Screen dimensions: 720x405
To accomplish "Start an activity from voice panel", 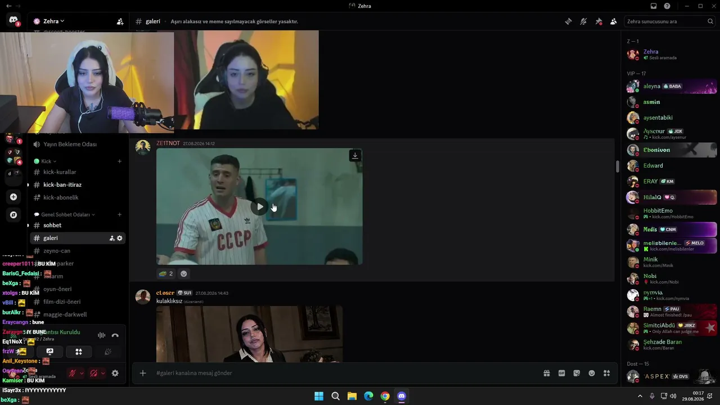I will point(79,352).
